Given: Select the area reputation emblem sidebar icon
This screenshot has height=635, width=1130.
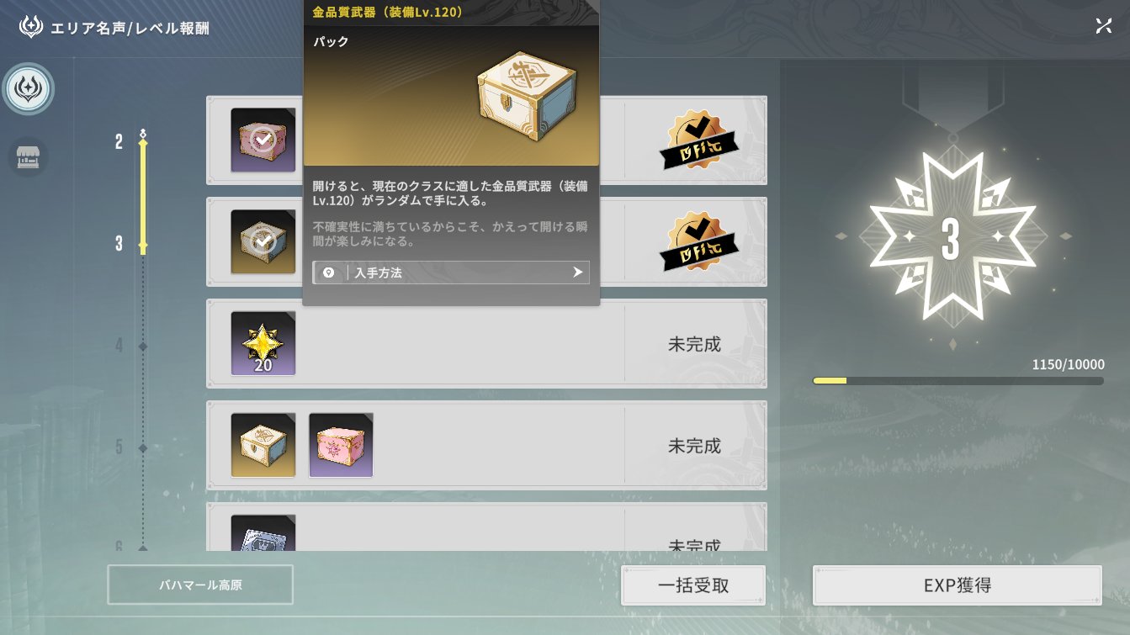Looking at the screenshot, I should [x=29, y=88].
